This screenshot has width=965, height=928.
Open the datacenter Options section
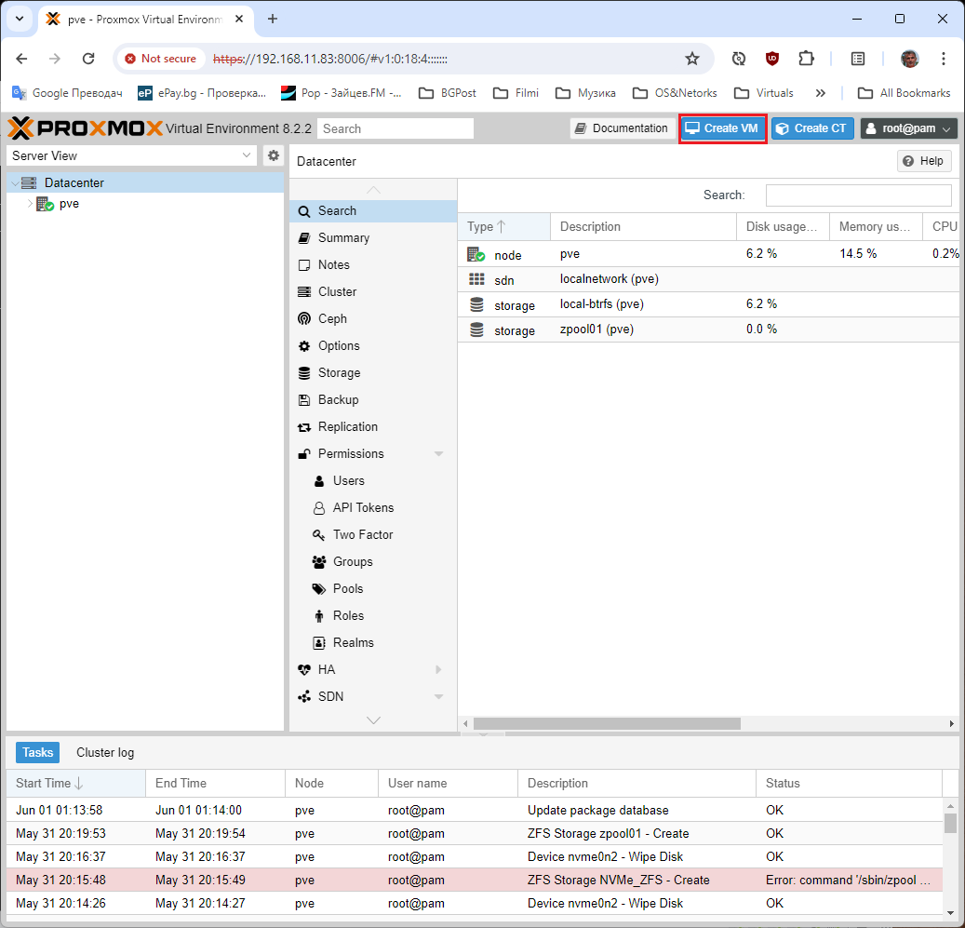click(x=373, y=346)
